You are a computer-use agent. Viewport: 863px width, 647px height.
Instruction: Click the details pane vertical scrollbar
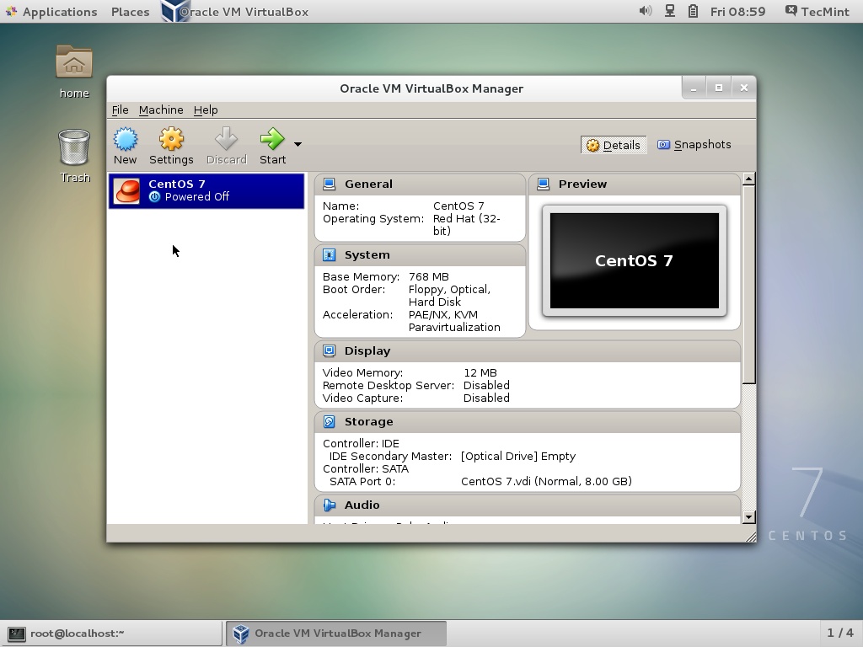click(x=749, y=284)
